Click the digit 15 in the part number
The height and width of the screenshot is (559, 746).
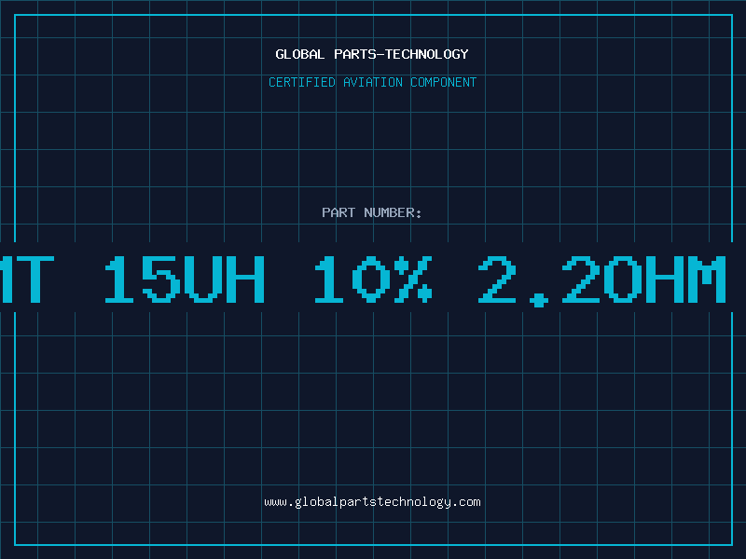[142, 279]
